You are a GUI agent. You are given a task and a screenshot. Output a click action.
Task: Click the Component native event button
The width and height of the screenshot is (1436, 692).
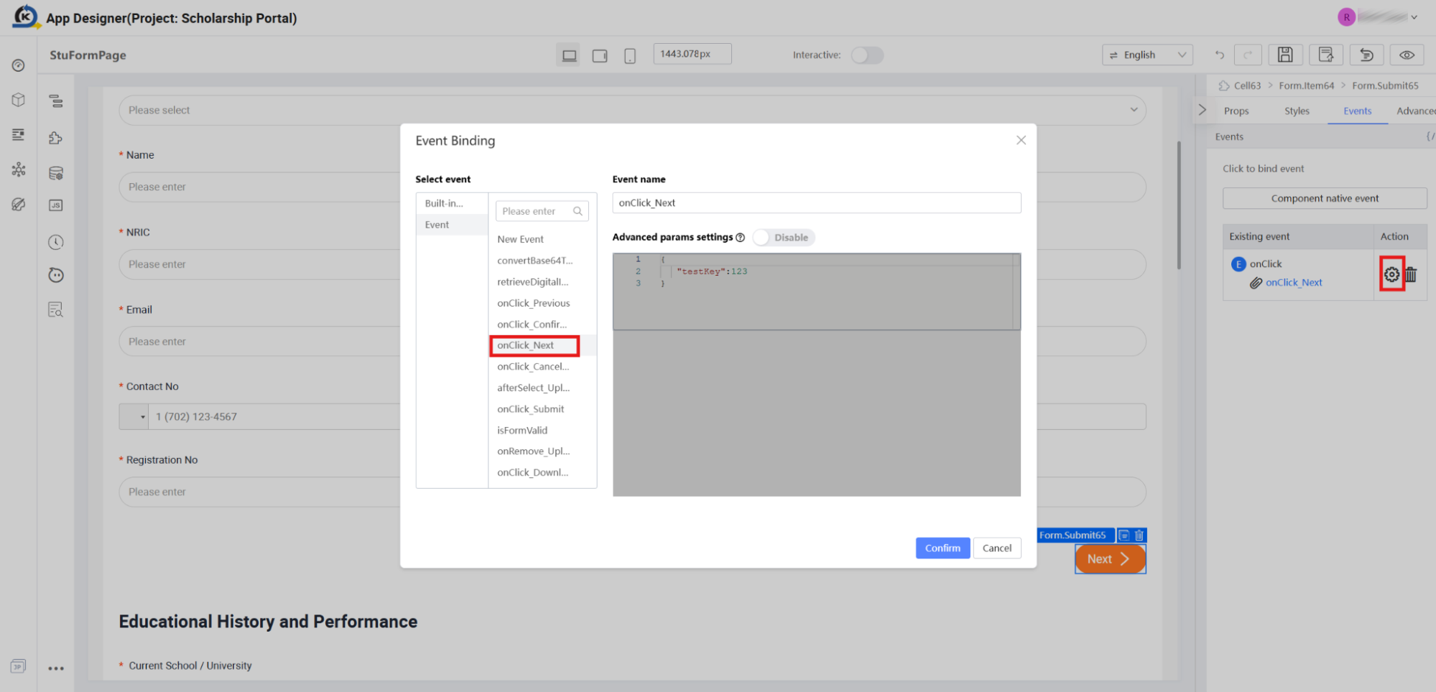coord(1325,198)
